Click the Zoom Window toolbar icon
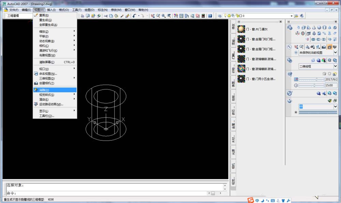 (x=164, y=16)
